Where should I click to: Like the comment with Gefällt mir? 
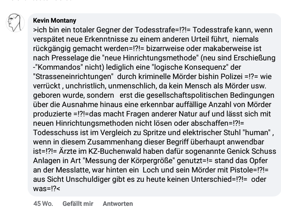point(78,204)
